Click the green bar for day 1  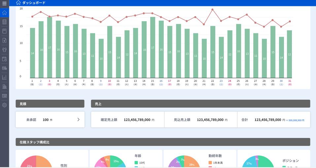click(x=32, y=53)
